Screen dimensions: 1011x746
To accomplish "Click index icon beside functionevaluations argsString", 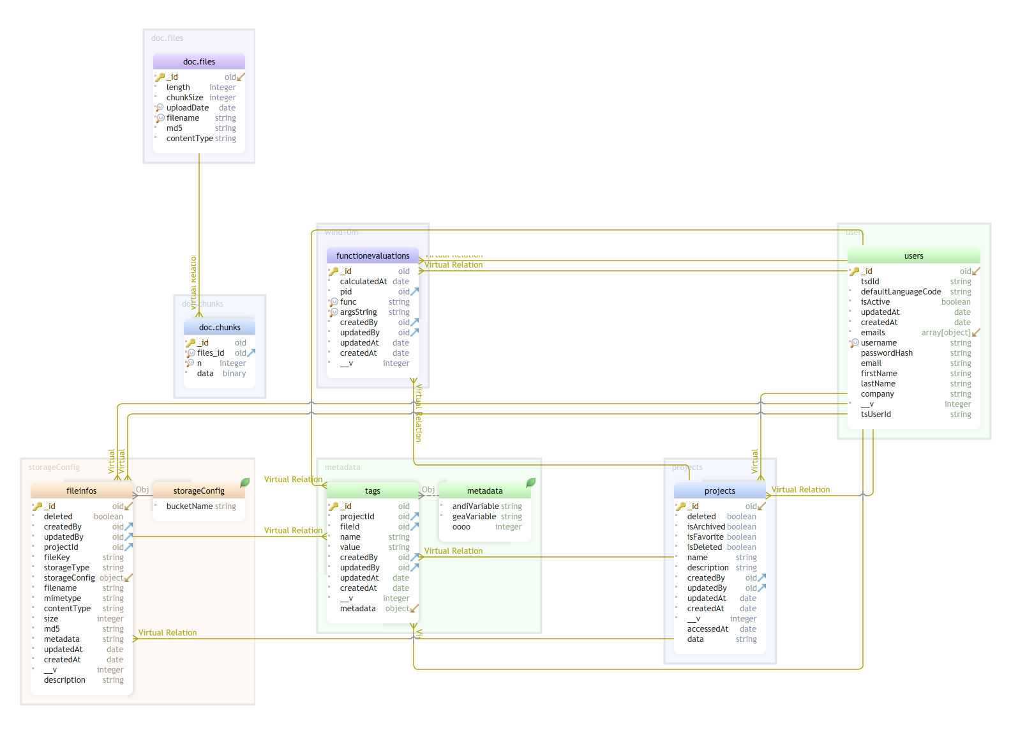I will pos(334,312).
